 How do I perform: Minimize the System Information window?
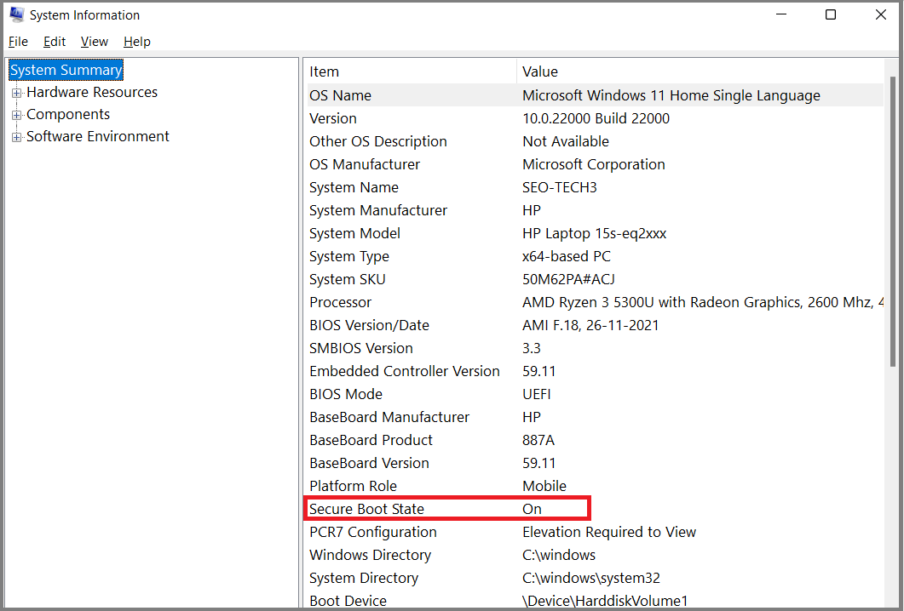point(781,14)
